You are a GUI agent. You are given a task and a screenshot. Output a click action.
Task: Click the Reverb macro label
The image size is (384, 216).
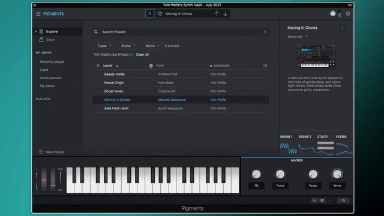337,185
